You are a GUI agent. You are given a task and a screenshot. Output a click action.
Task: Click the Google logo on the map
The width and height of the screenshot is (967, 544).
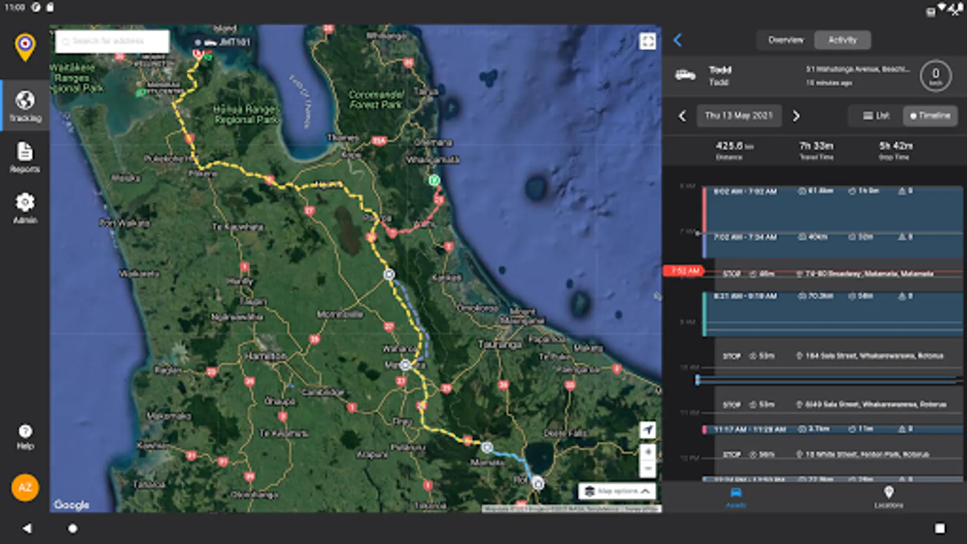click(71, 504)
